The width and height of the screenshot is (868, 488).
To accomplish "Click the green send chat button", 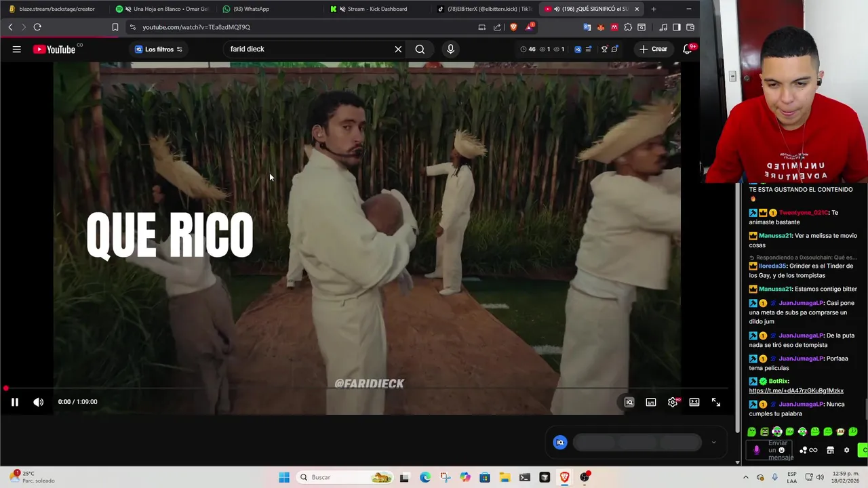I will click(x=863, y=450).
